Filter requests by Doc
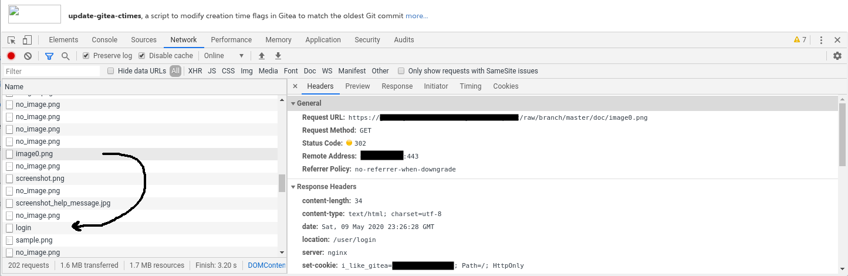This screenshot has width=848, height=276. 310,71
